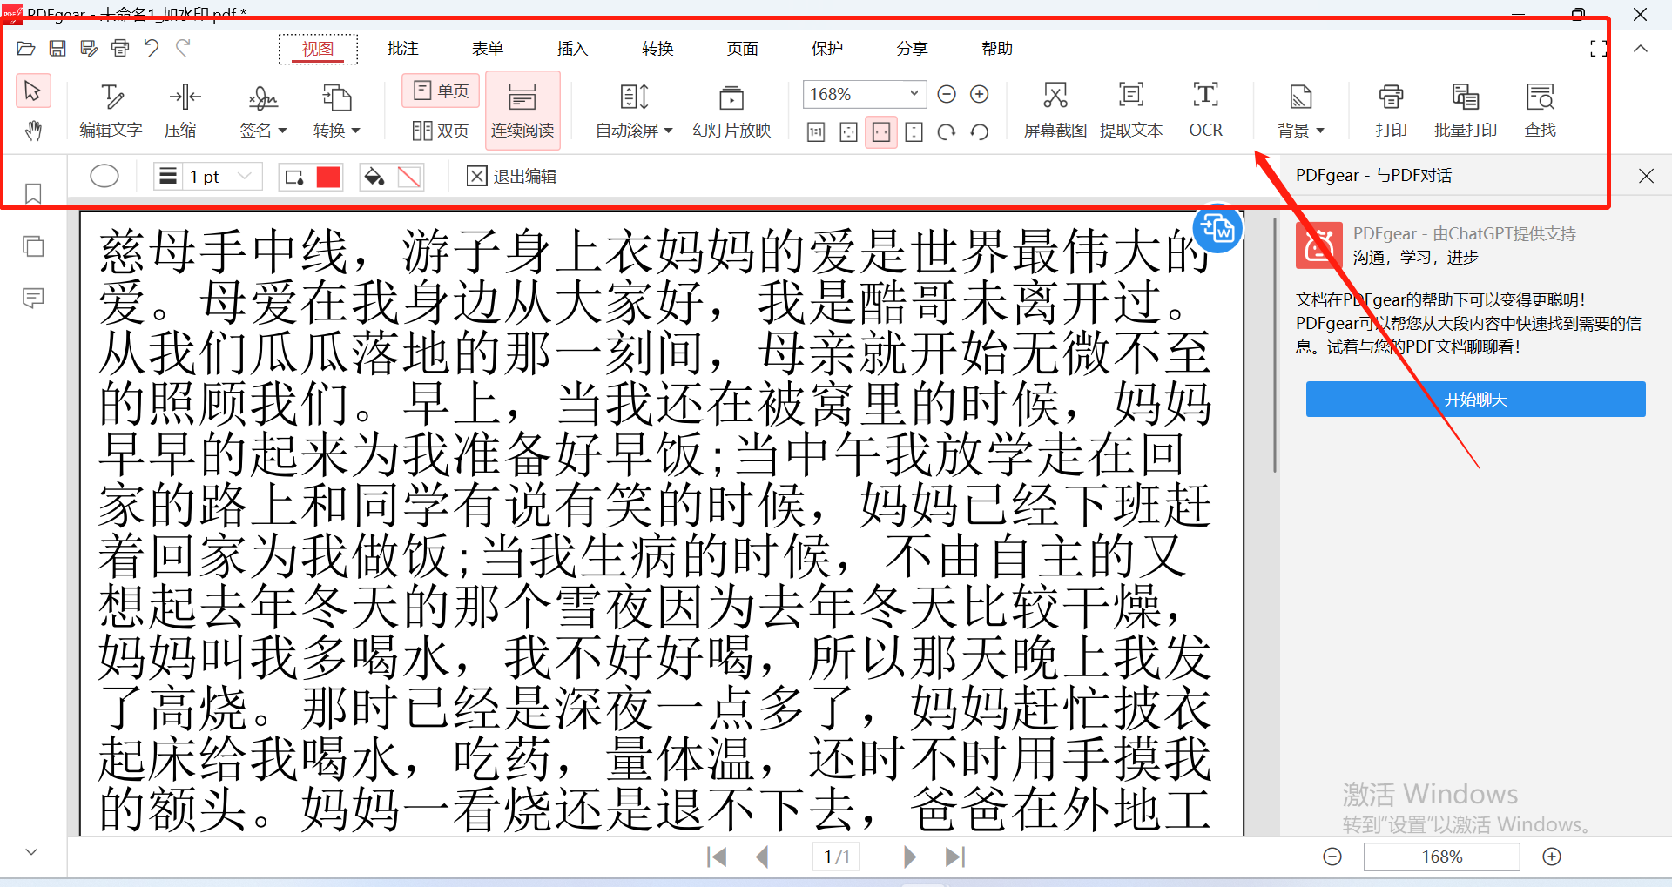Screen dimensions: 1672x887
Task: Open the 保护 protect tab
Action: click(827, 49)
